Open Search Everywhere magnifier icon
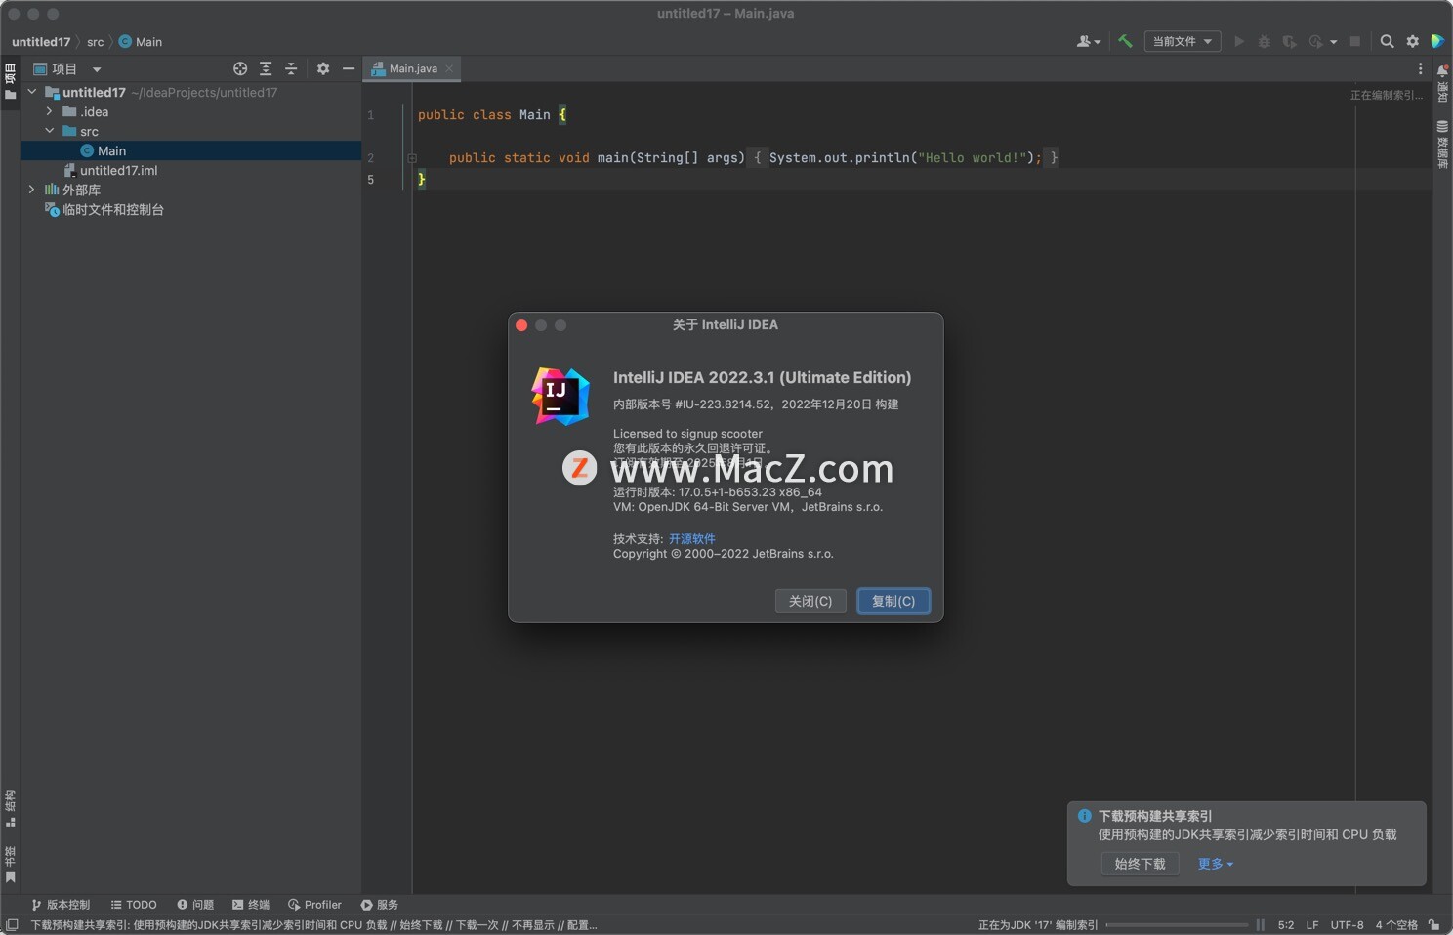The height and width of the screenshot is (935, 1453). tap(1387, 41)
